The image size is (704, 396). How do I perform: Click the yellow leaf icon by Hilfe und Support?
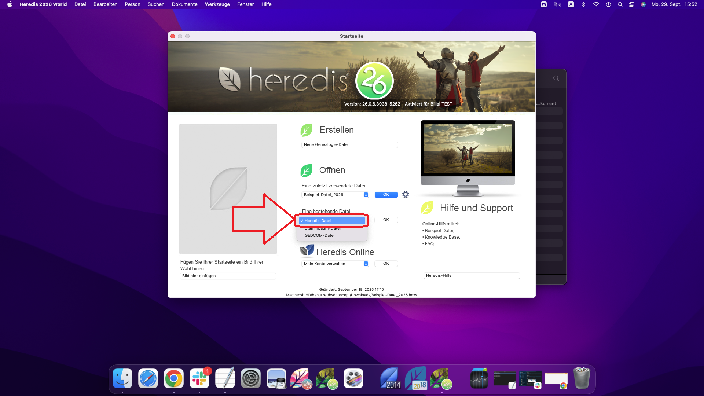[427, 208]
